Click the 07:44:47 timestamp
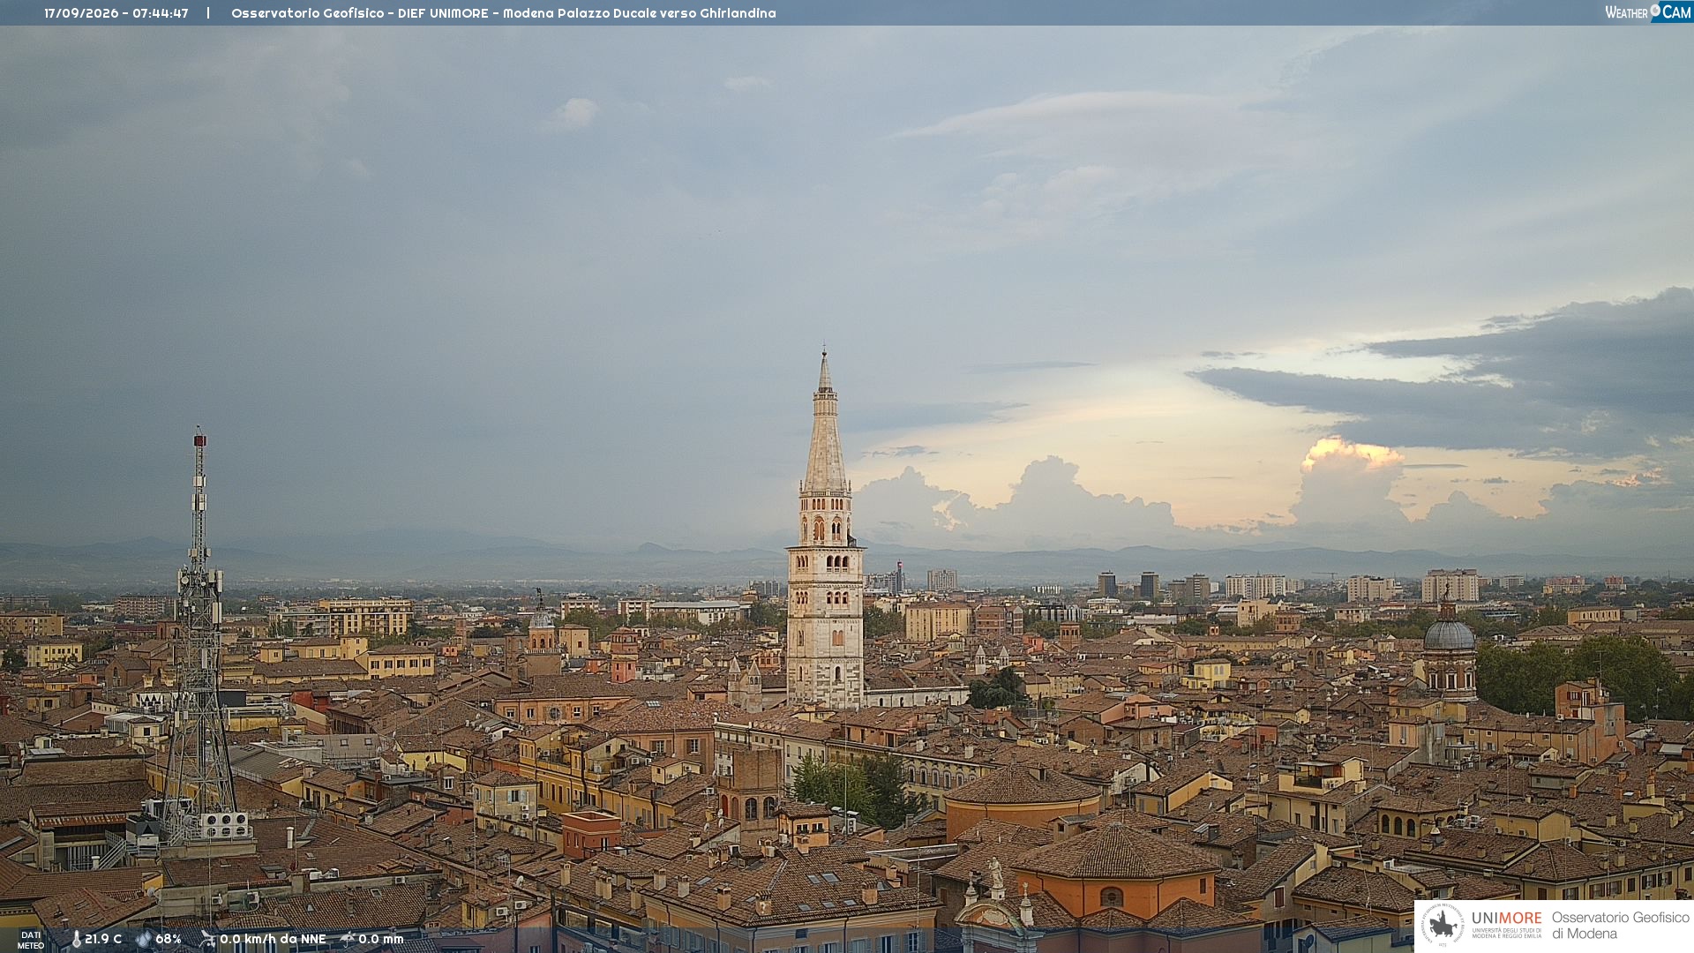1694x953 pixels. (161, 13)
